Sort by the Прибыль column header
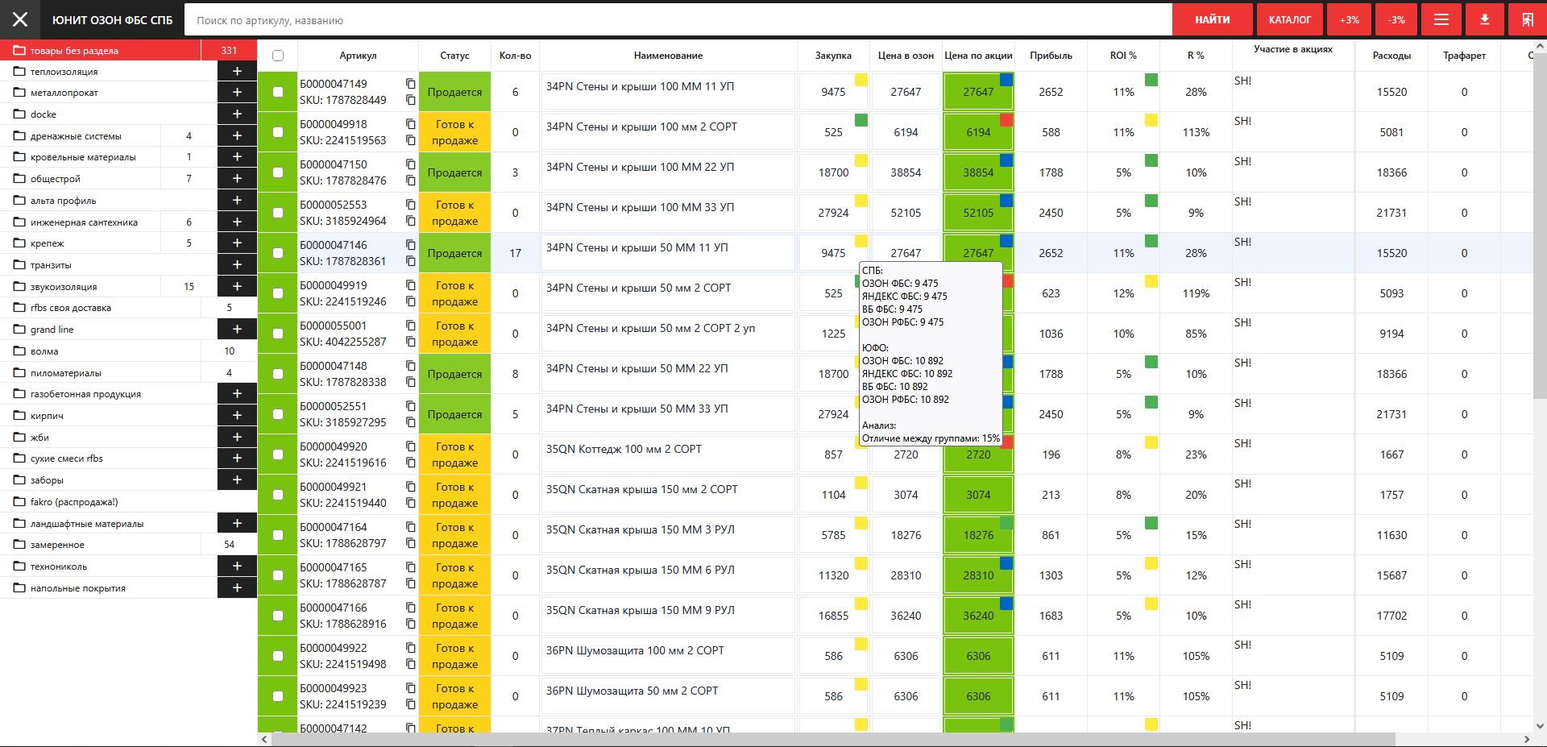This screenshot has width=1547, height=747. 1051,56
